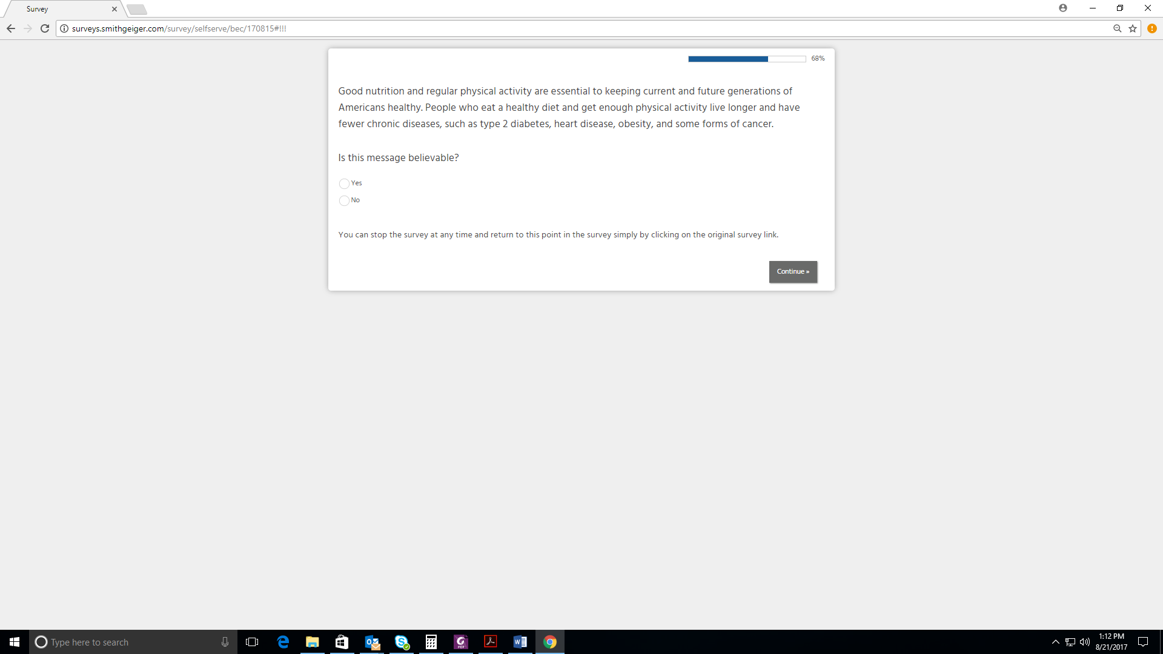The image size is (1163, 654).
Task: Open the Windows Start menu
Action: (15, 642)
